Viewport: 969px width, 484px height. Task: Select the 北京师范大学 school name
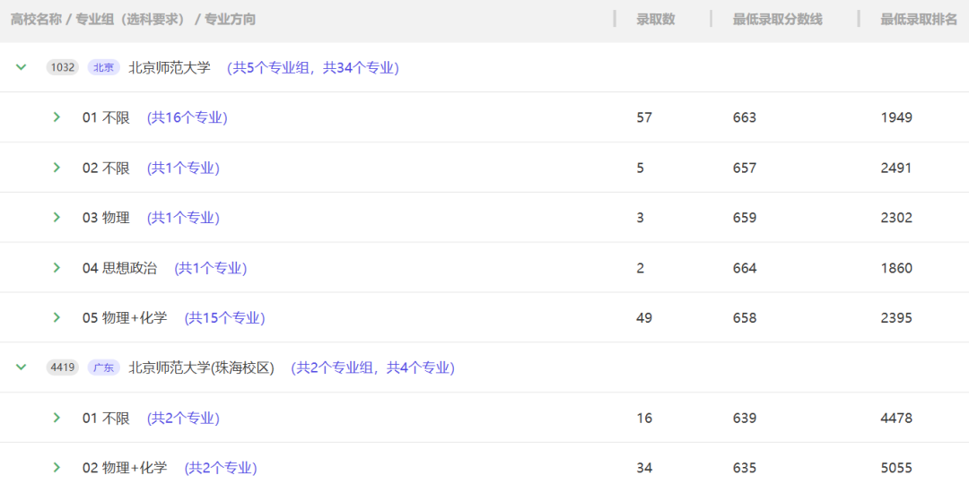[x=170, y=67]
